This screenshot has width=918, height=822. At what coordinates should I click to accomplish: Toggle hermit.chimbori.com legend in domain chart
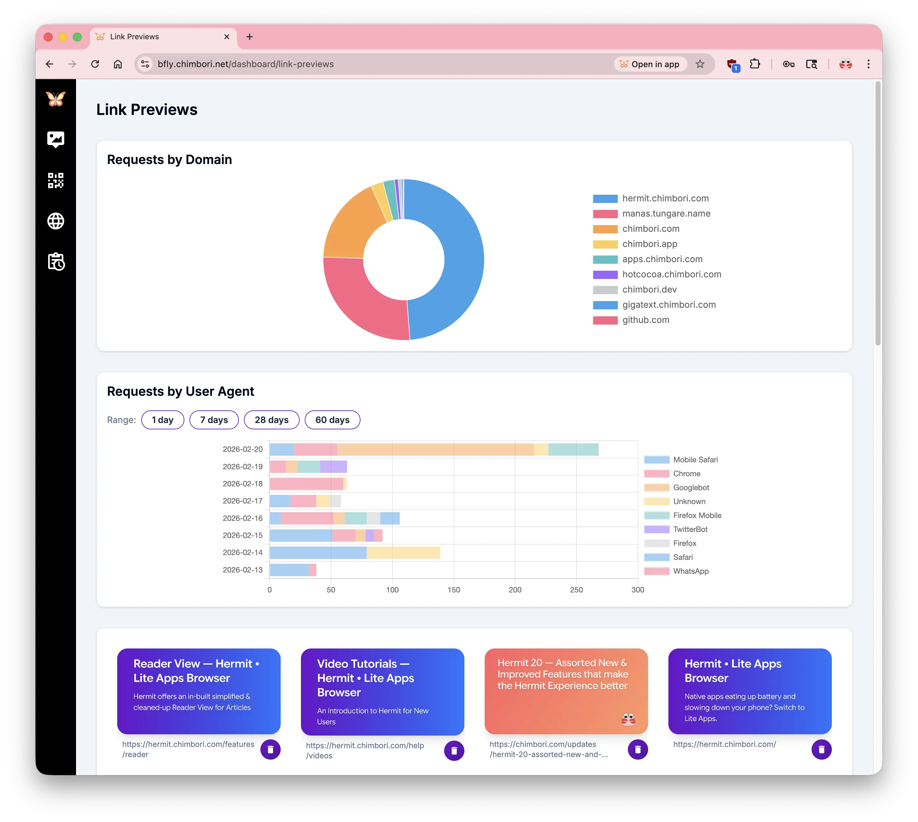[665, 198]
